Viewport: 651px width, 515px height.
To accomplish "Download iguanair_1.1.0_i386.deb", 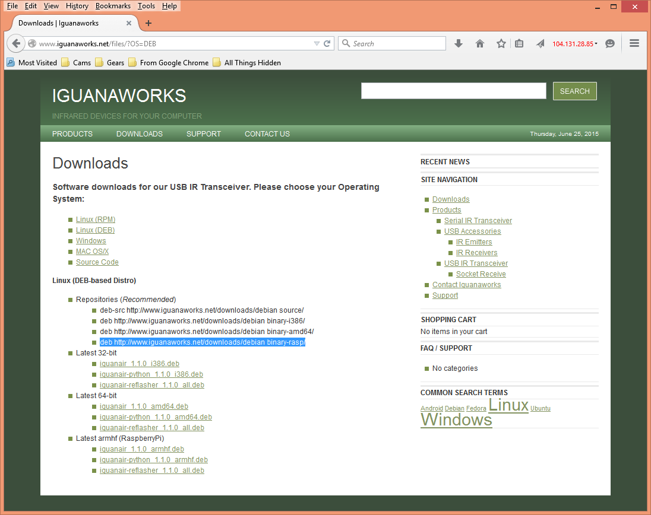I will tap(140, 364).
